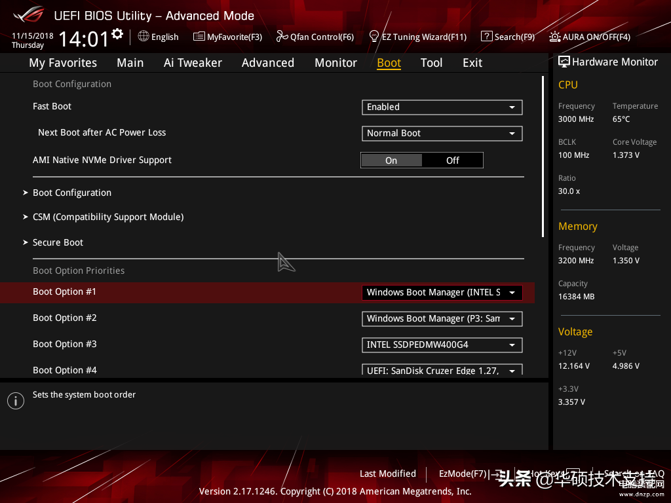Click the +12V reading 12.164 V
671x503 pixels.
(574, 366)
